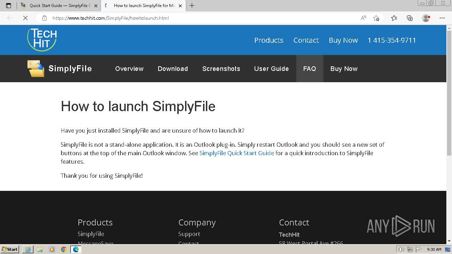Open Internet Explorer from taskbar

click(x=28, y=249)
